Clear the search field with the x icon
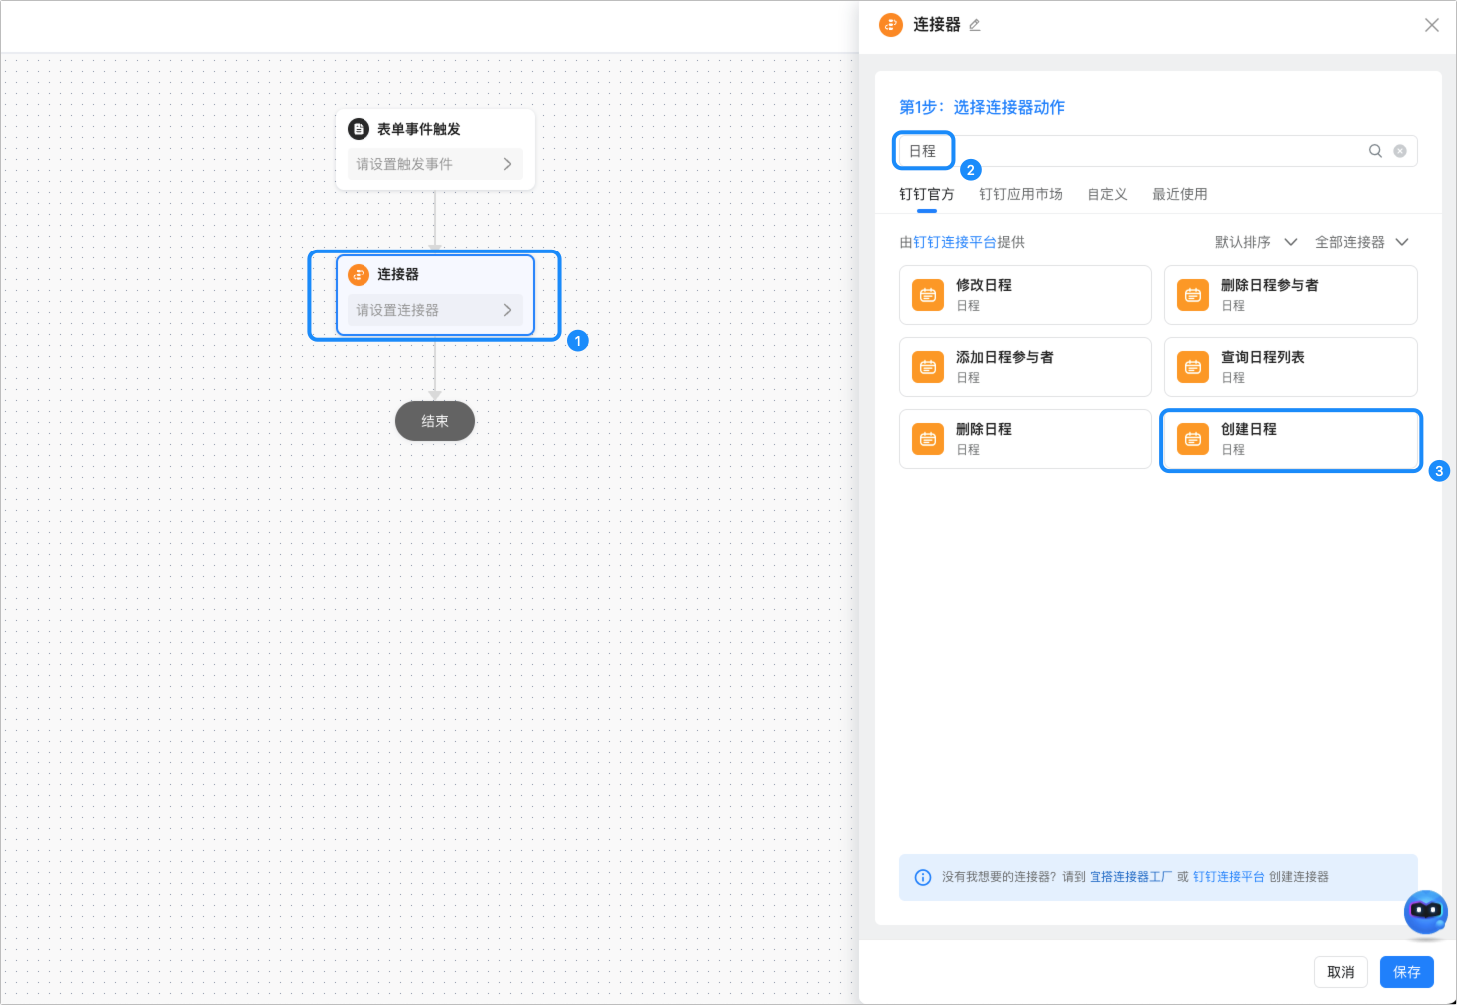 click(x=1400, y=151)
